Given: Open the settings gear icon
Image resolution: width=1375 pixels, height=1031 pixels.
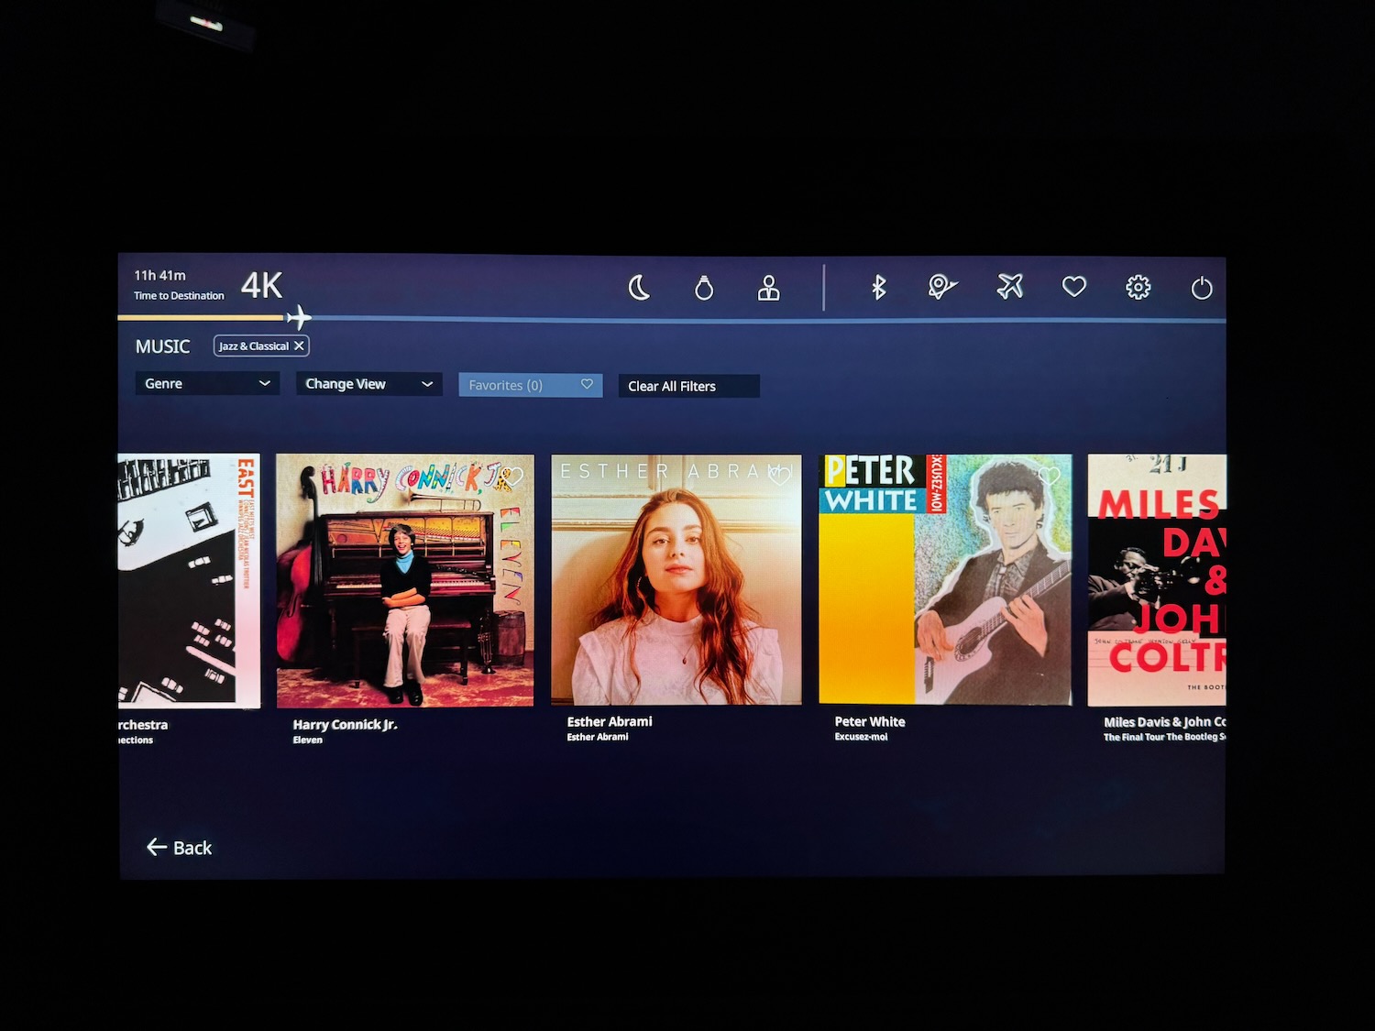Looking at the screenshot, I should coord(1137,288).
